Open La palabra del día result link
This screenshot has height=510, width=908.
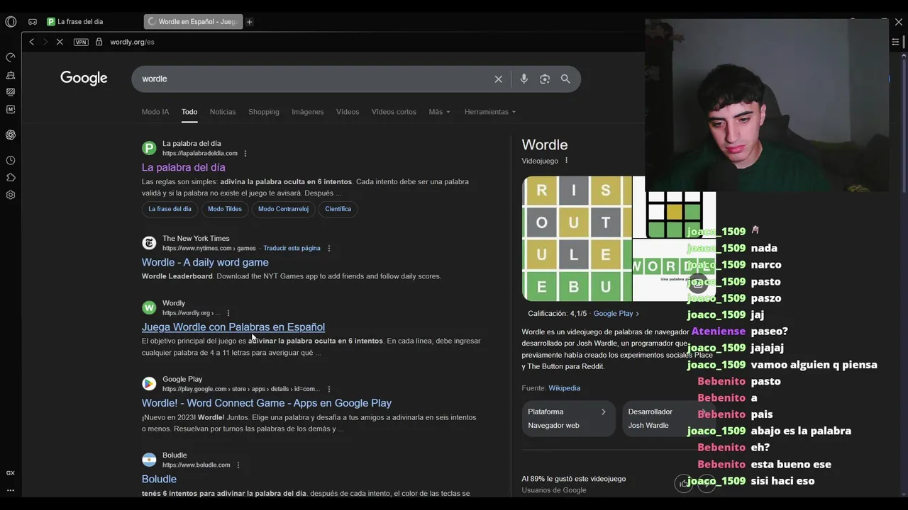coord(184,167)
